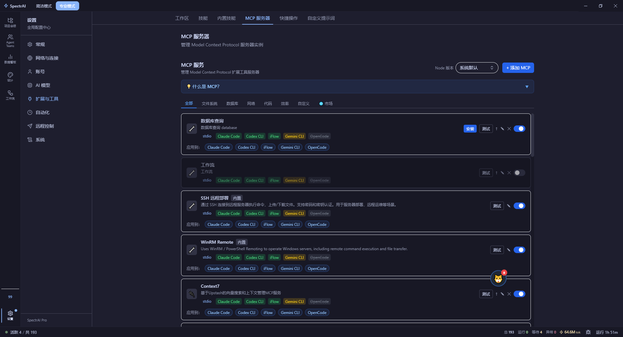Open 远程控制 settings section

click(56, 126)
